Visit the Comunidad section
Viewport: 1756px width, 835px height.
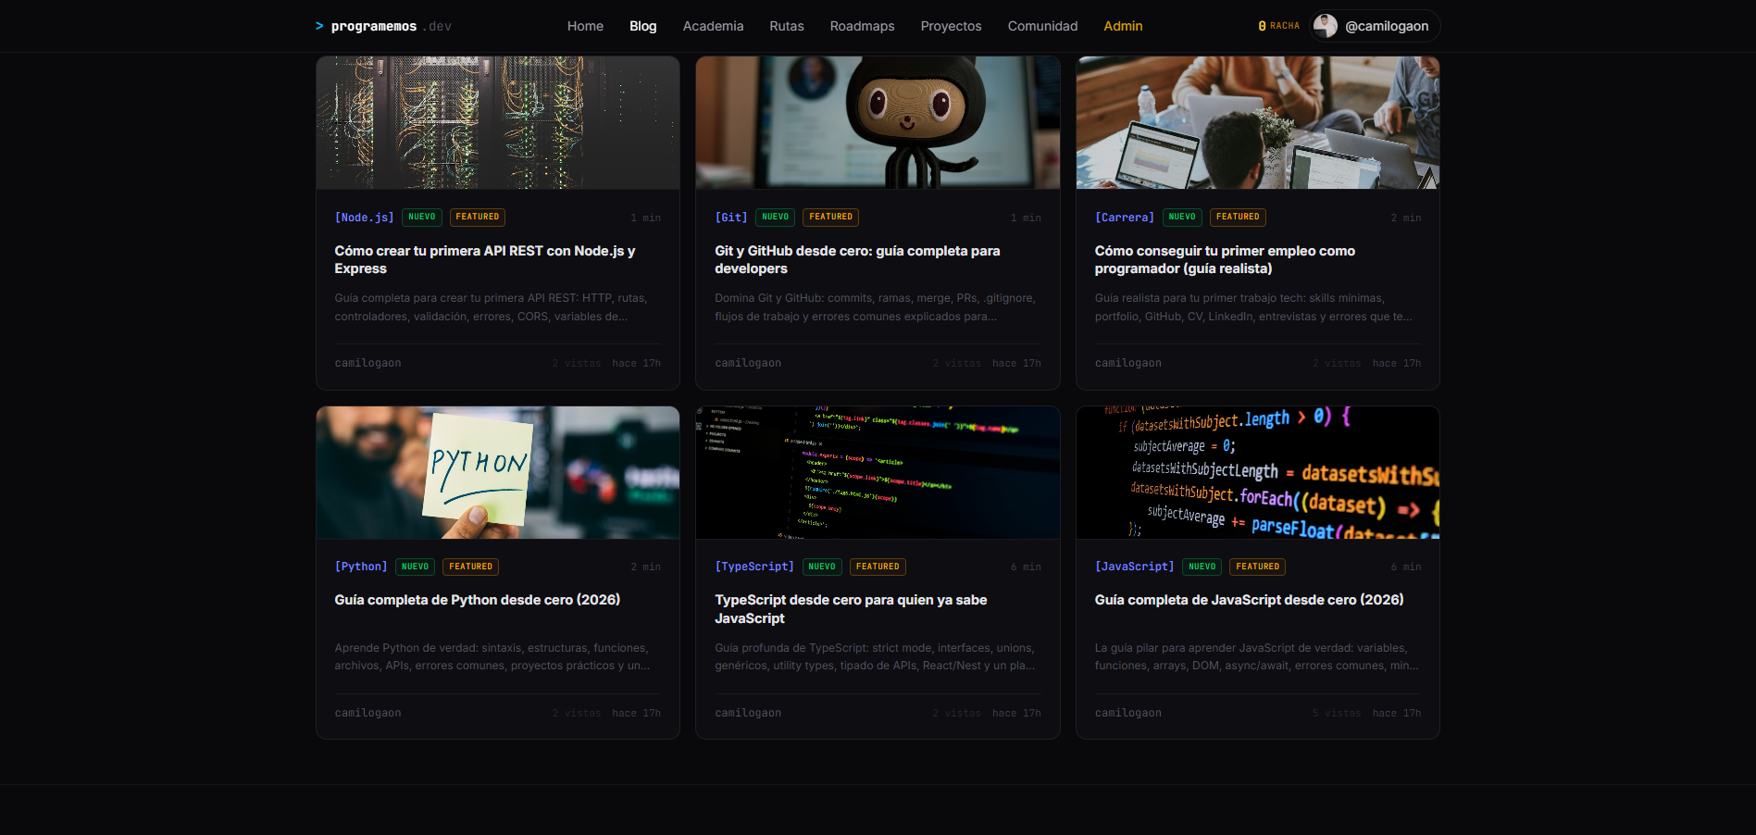pos(1042,26)
